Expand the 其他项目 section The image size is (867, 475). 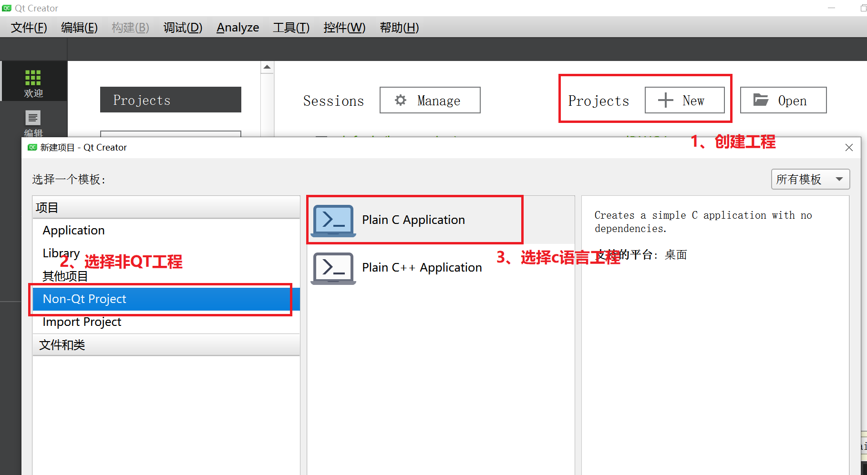(64, 276)
